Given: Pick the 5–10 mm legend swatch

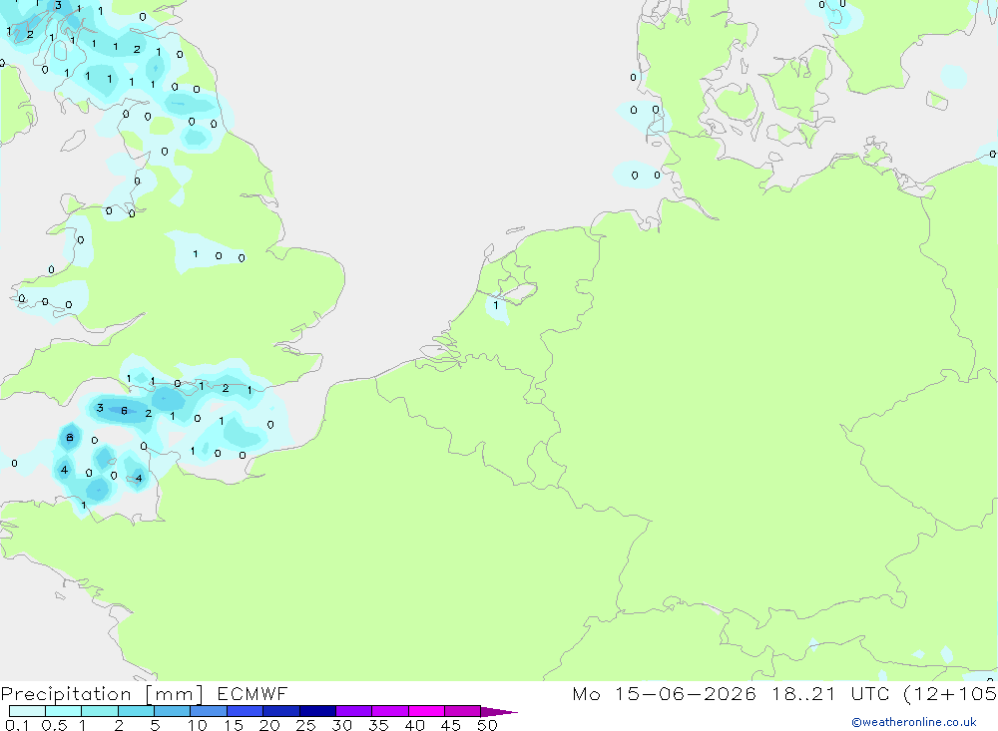Looking at the screenshot, I should click(x=172, y=711).
